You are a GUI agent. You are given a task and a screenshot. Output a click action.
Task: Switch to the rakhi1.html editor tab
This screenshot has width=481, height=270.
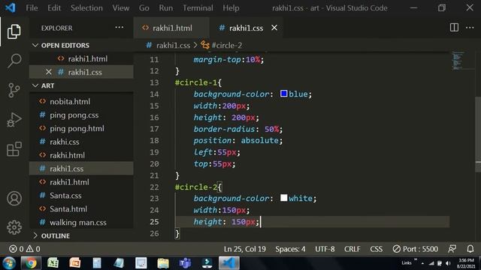171,28
